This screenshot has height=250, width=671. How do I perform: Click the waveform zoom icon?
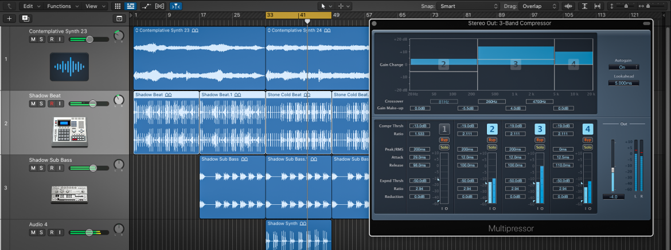pos(568,6)
